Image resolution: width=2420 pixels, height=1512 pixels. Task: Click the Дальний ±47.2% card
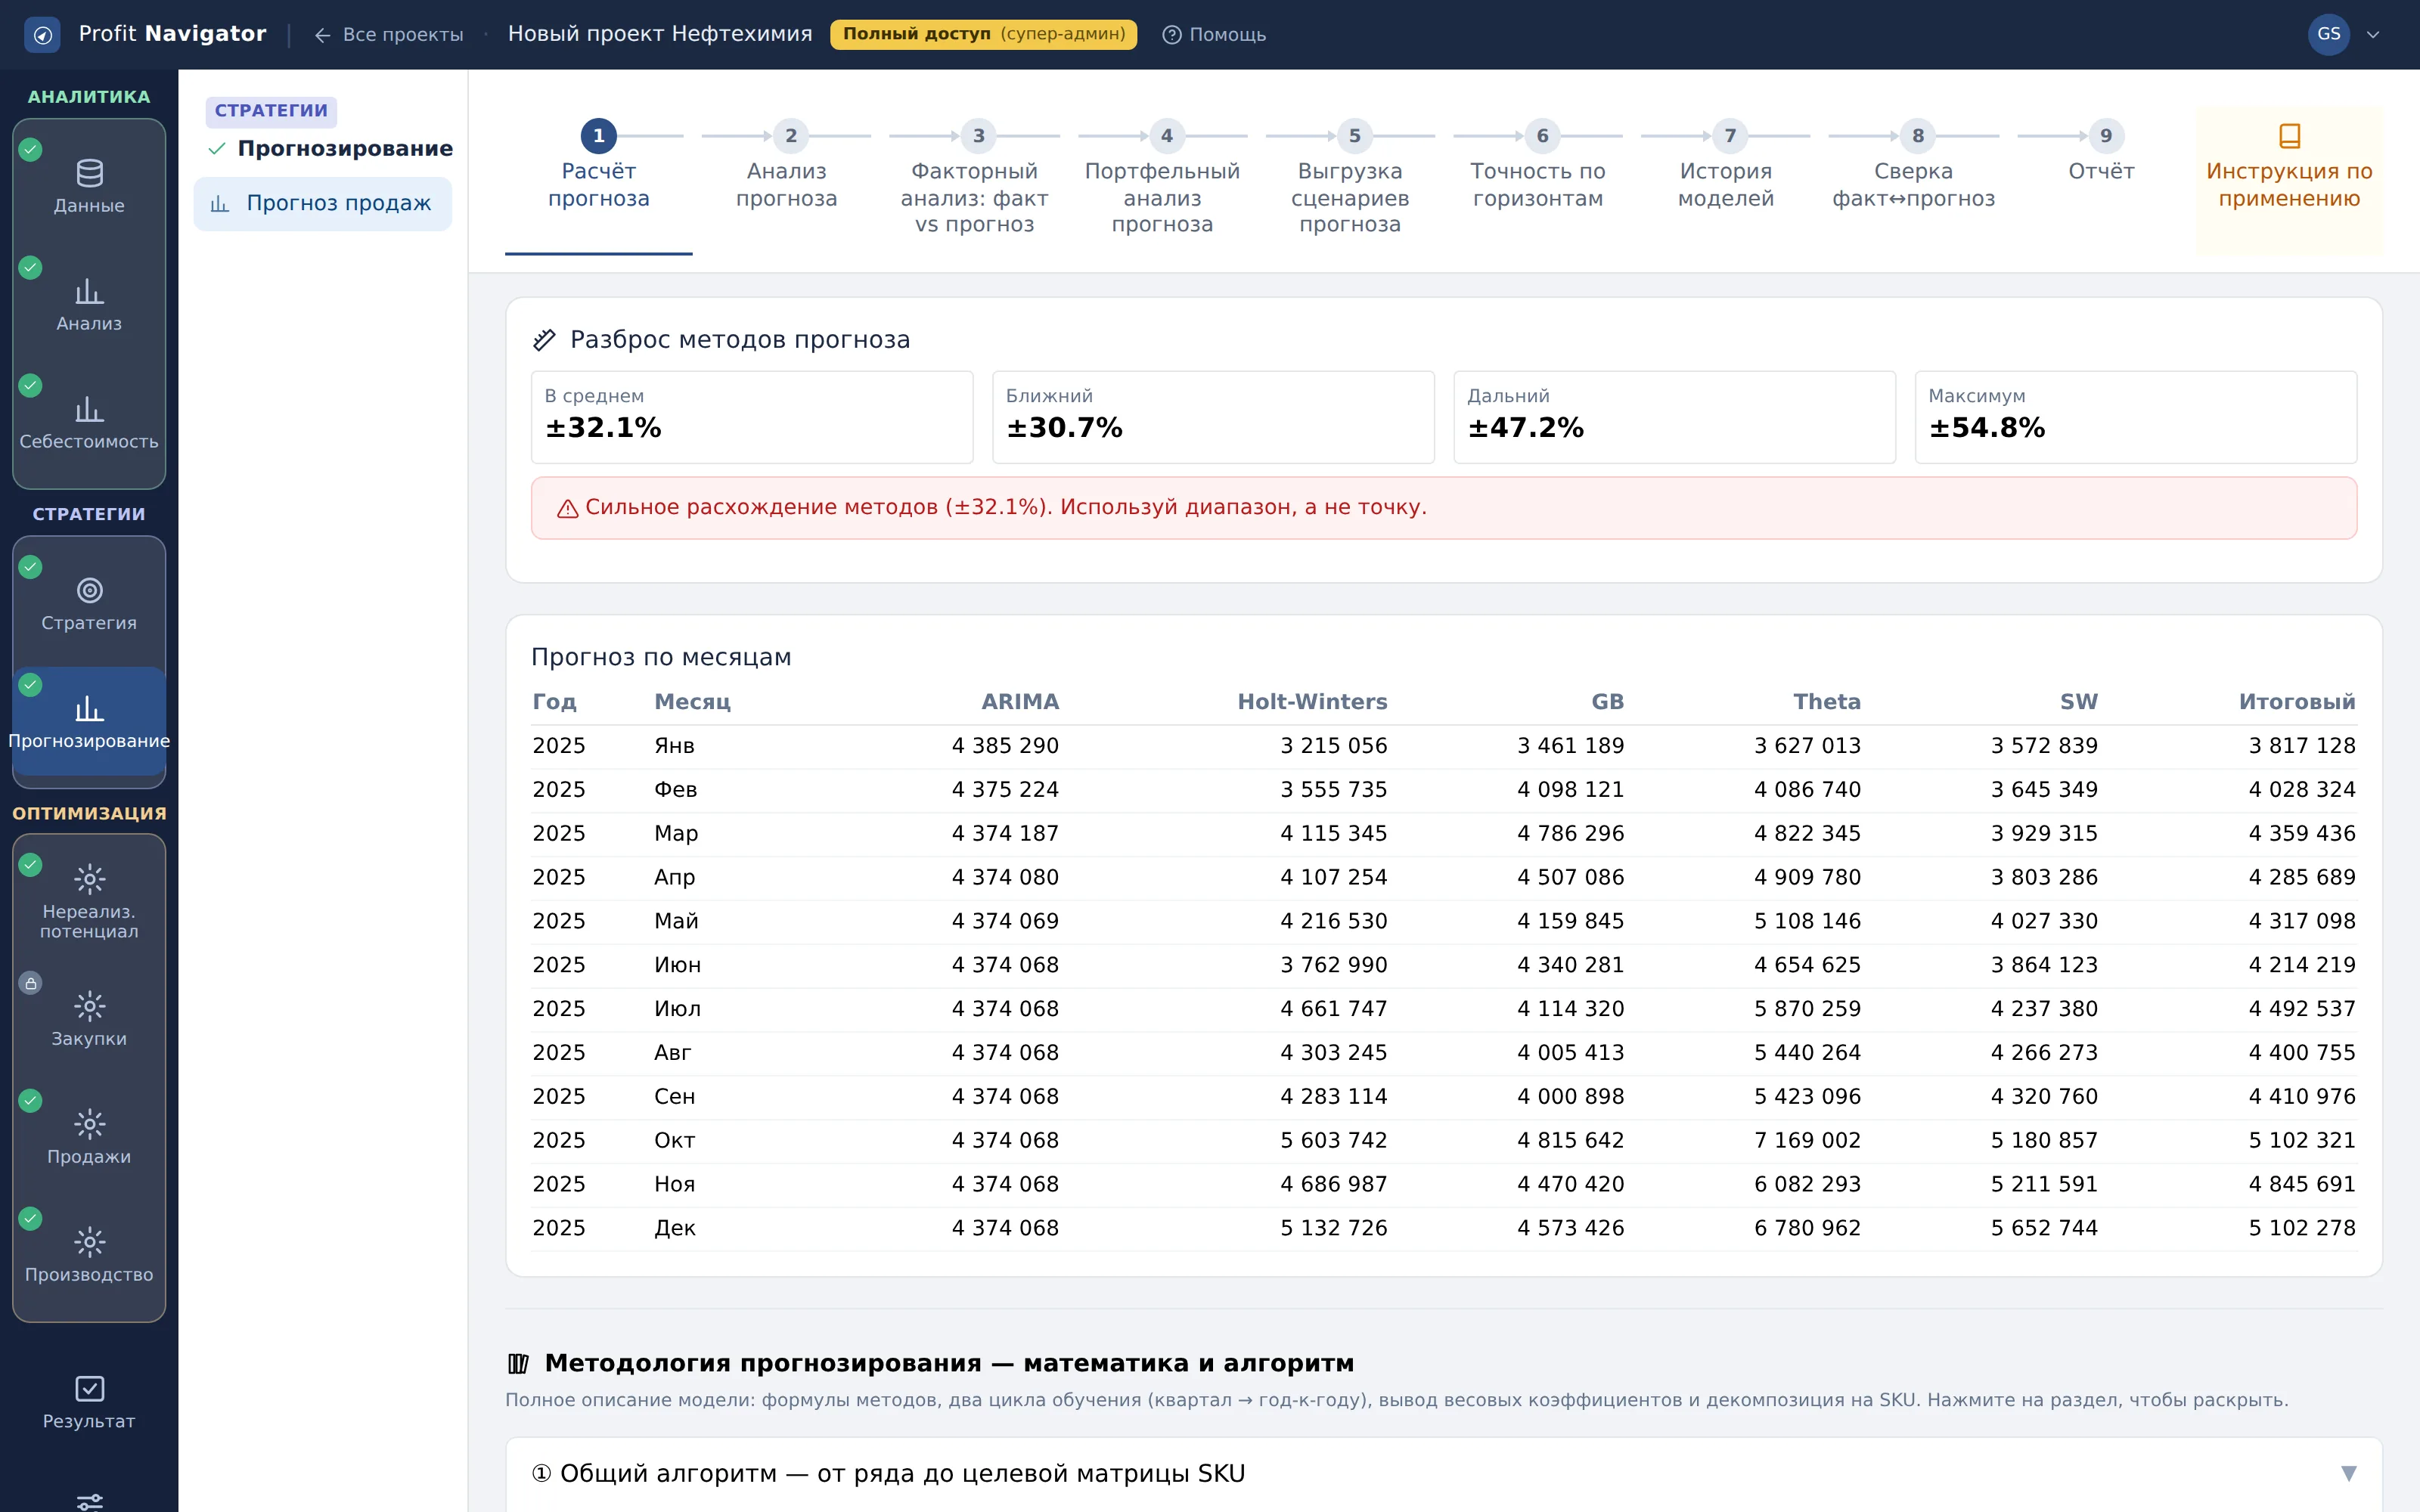[1674, 417]
